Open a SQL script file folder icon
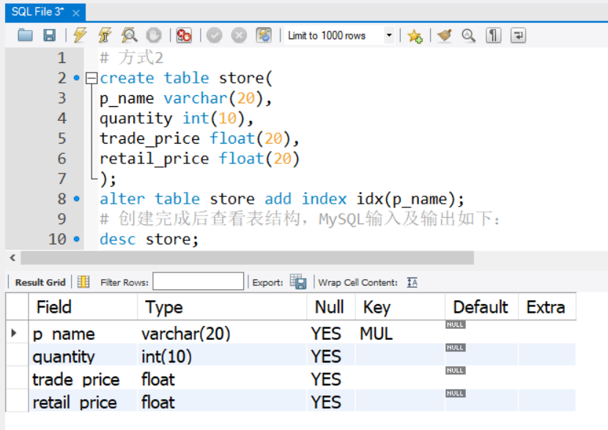608x430 pixels. coord(25,35)
